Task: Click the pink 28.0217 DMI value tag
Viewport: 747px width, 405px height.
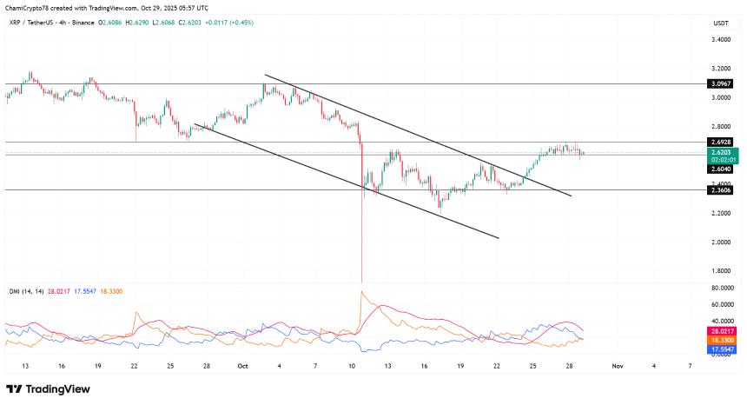Action: pos(722,331)
